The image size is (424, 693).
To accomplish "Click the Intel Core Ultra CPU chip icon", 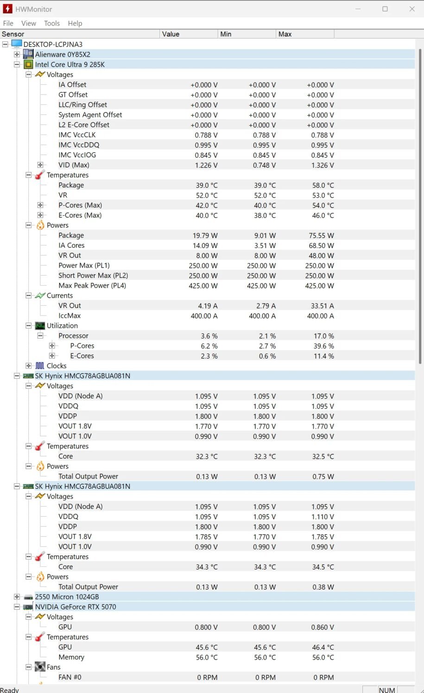I will click(28, 64).
